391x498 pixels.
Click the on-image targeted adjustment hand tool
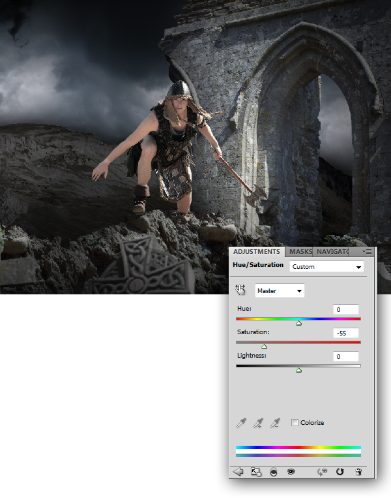click(240, 290)
